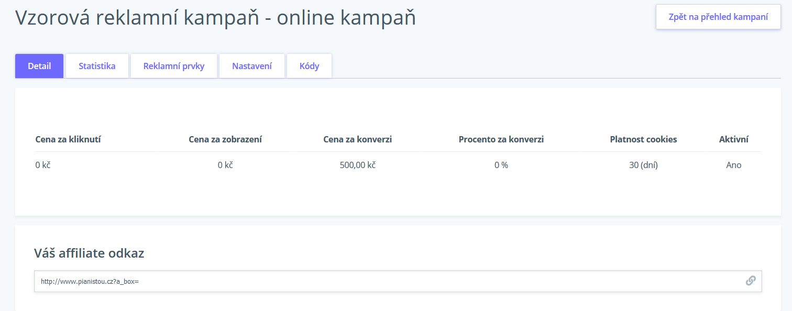Select the Cena za konverzi column header
Viewport: 792px width, 311px height.
pyautogui.click(x=358, y=139)
